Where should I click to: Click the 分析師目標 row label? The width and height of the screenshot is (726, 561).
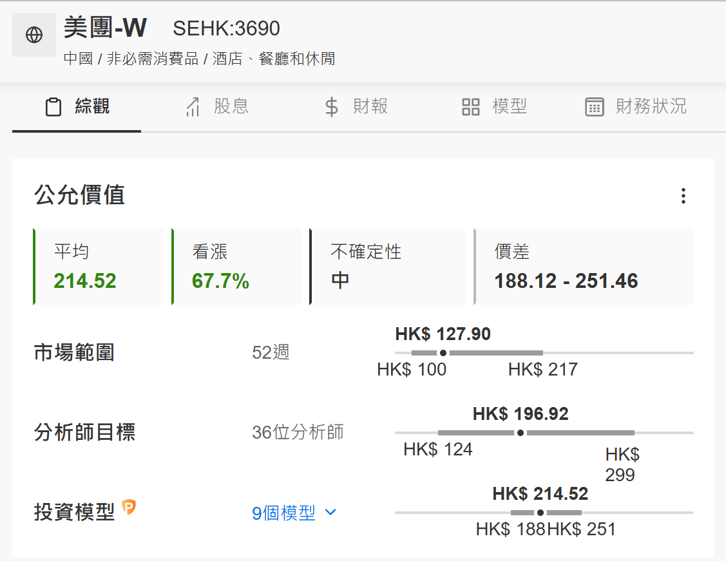pos(84,432)
